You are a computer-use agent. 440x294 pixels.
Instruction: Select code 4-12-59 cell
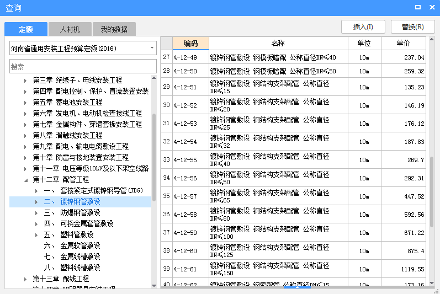tap(190, 233)
